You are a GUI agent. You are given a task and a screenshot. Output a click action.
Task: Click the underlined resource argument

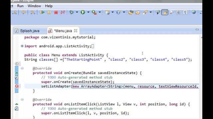[146, 86]
